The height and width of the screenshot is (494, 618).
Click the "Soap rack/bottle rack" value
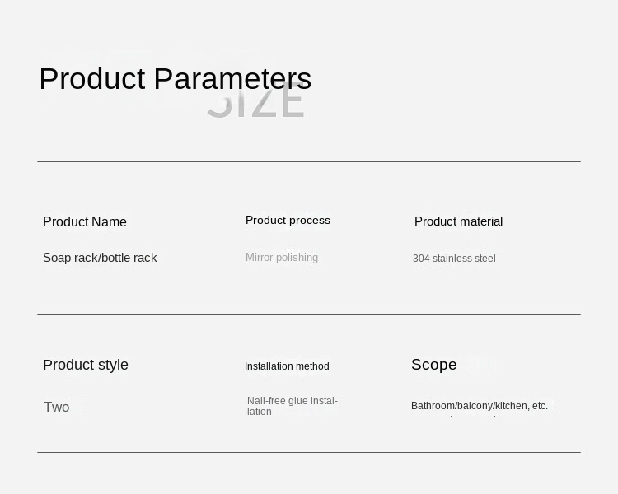click(x=100, y=258)
